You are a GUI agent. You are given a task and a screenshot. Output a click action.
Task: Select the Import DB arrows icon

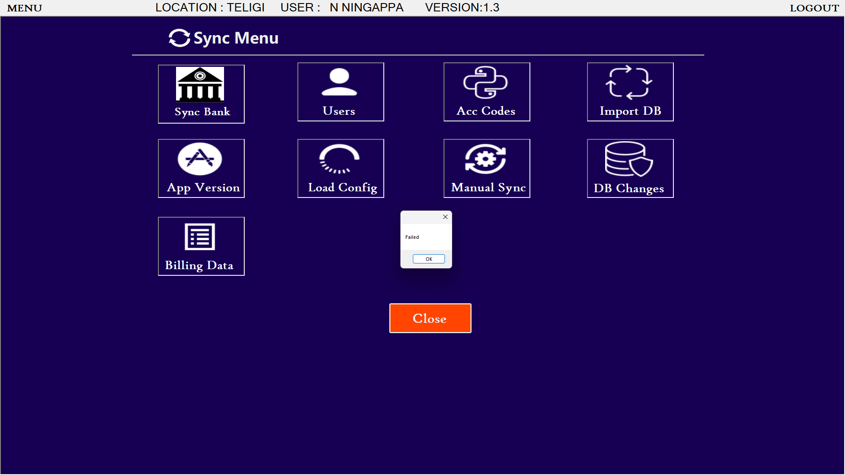point(629,82)
